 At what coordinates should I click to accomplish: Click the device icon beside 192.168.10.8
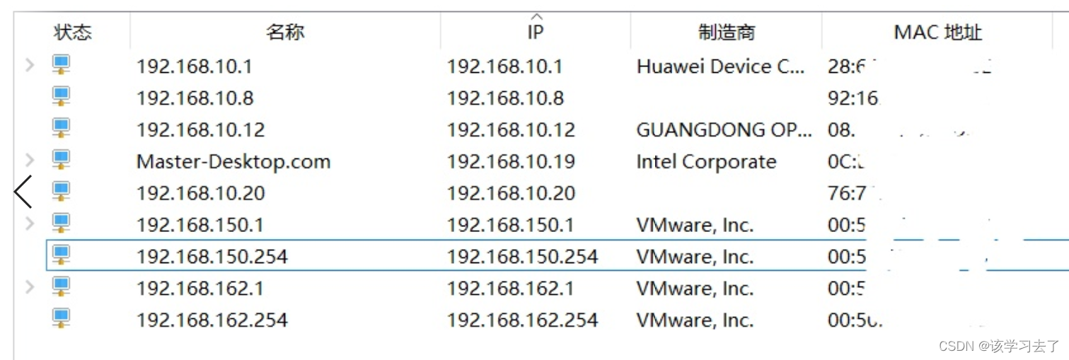[x=62, y=98]
